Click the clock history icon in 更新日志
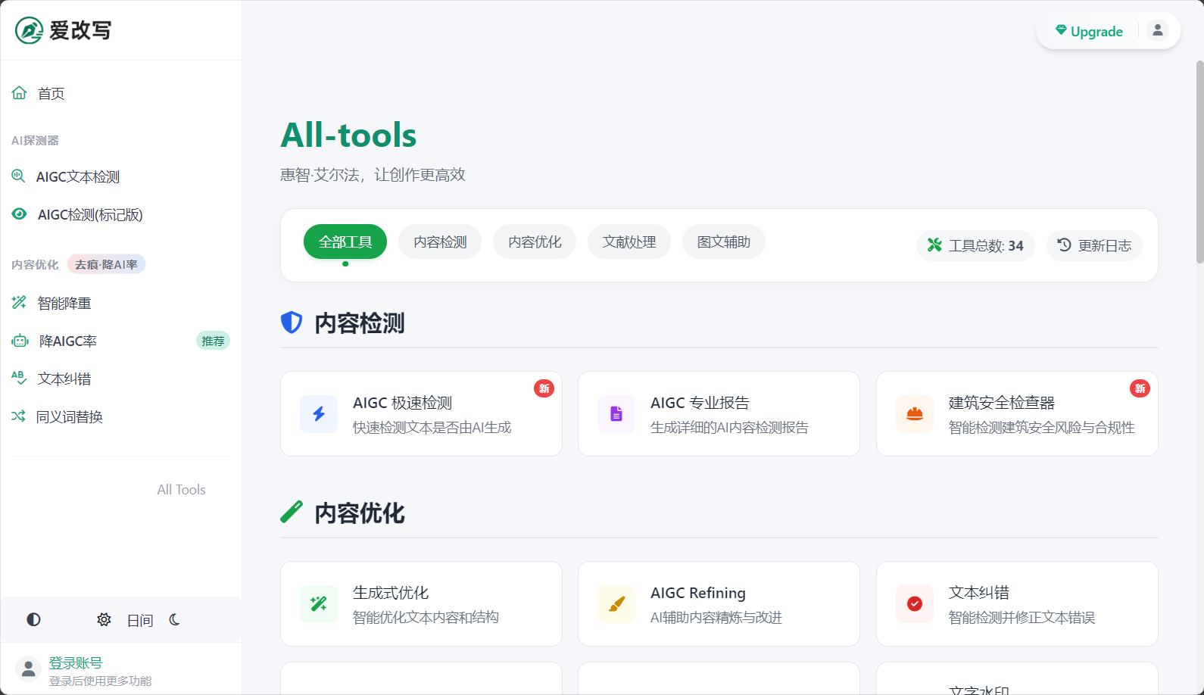Viewport: 1204px width, 695px height. tap(1064, 245)
